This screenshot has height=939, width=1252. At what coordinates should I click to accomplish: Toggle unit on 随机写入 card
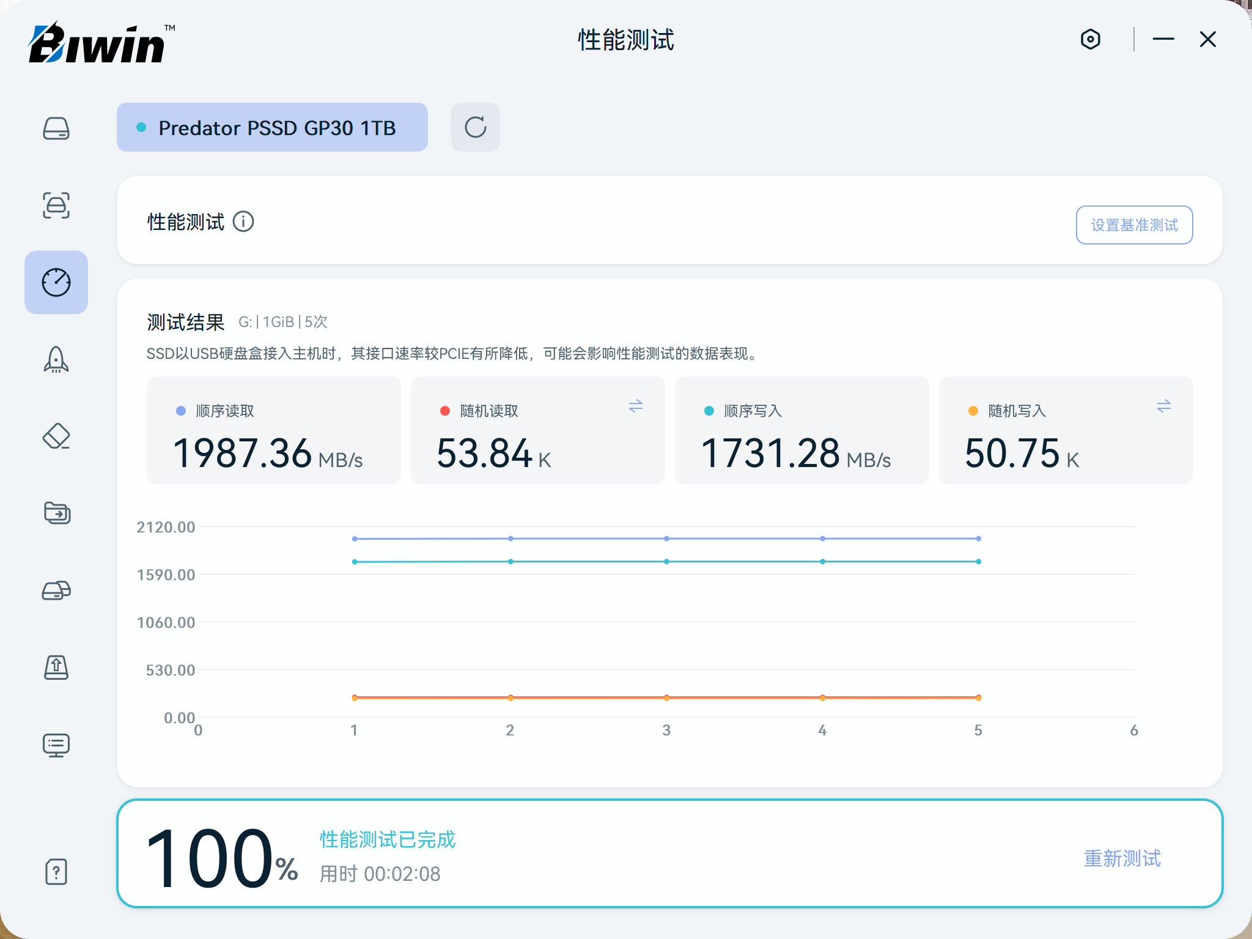1163,407
